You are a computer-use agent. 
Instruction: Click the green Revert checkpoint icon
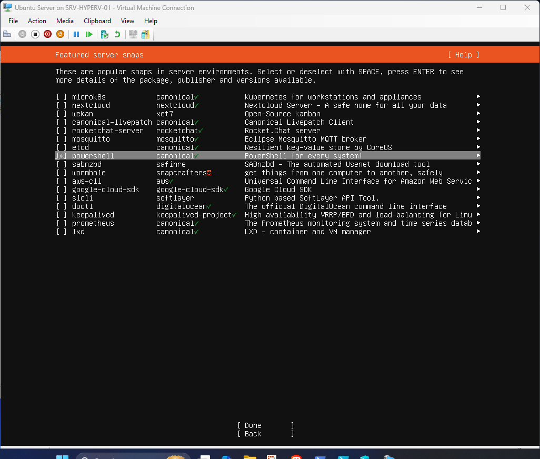pos(116,34)
